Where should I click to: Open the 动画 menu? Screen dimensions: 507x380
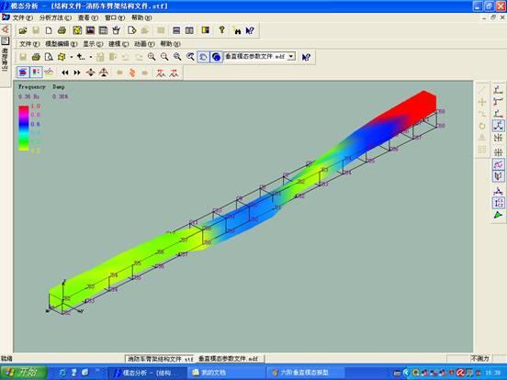pyautogui.click(x=144, y=44)
